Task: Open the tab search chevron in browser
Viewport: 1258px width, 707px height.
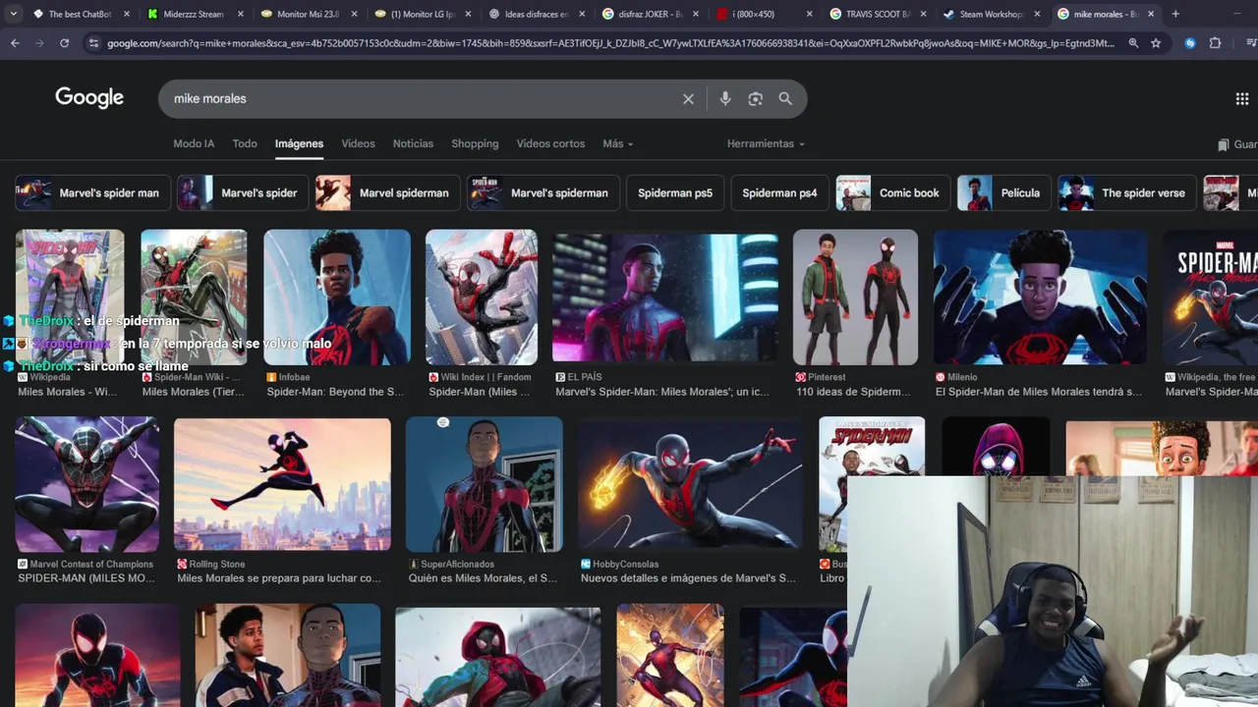Action: pyautogui.click(x=14, y=14)
